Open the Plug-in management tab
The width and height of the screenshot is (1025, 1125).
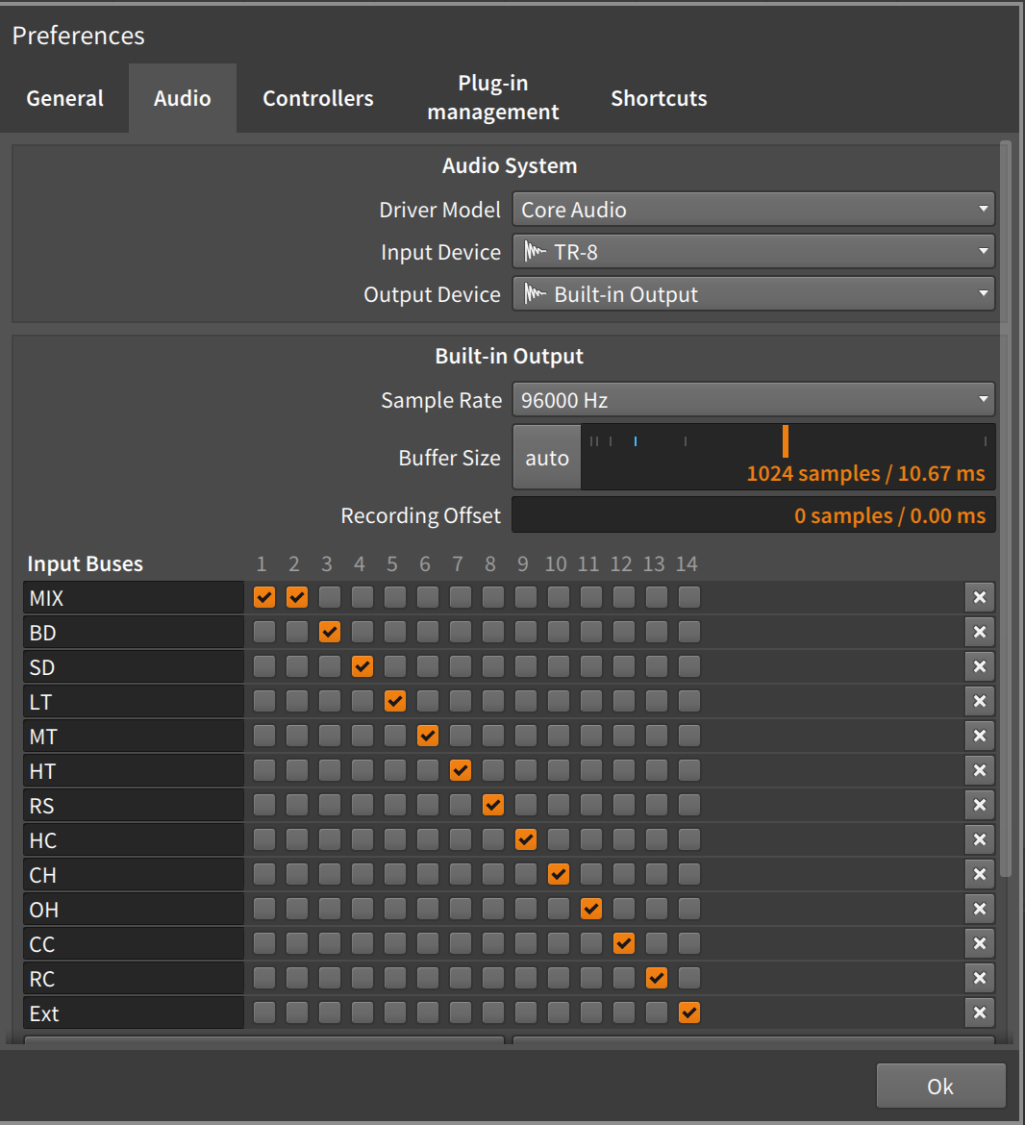click(x=492, y=98)
